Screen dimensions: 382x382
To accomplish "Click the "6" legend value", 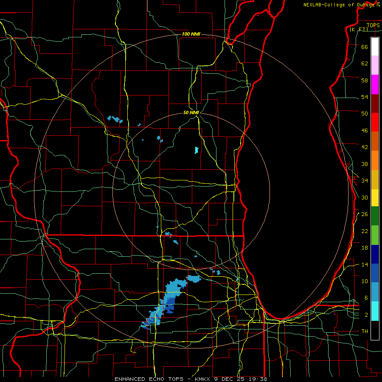I will click(366, 298).
